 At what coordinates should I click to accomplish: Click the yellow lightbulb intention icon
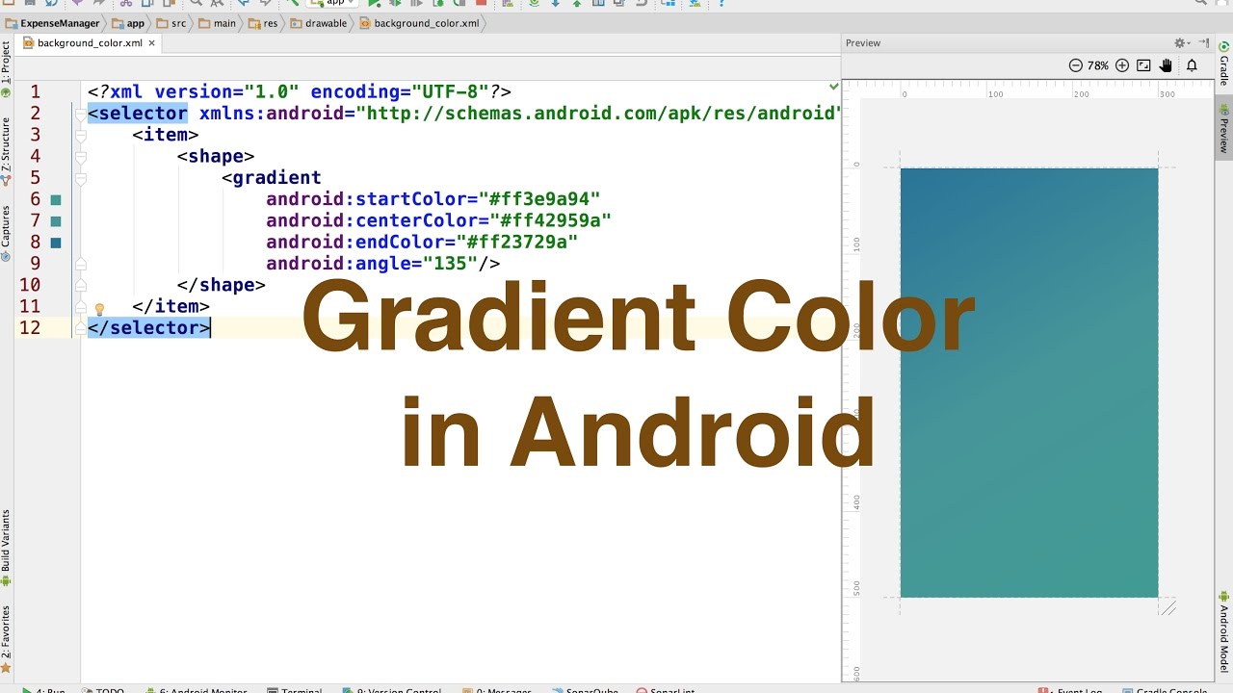coord(98,310)
